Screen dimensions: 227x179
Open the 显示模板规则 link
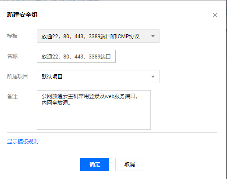tap(23, 142)
